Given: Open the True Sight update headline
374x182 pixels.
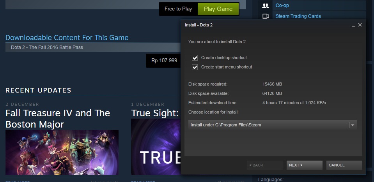Looking at the screenshot, I should click(155, 113).
